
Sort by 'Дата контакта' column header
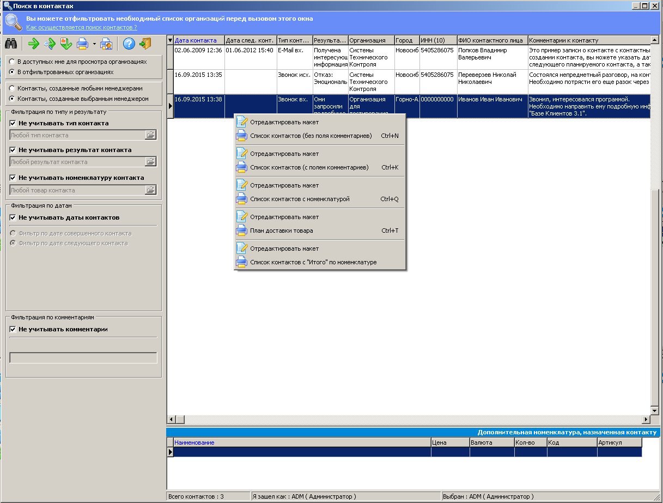196,40
